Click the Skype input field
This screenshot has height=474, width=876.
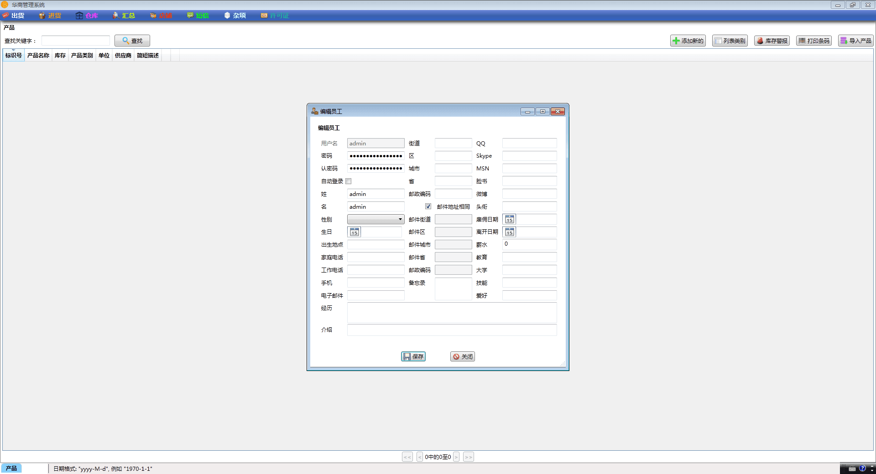(530, 156)
